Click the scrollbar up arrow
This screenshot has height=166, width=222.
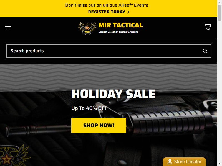point(220,2)
